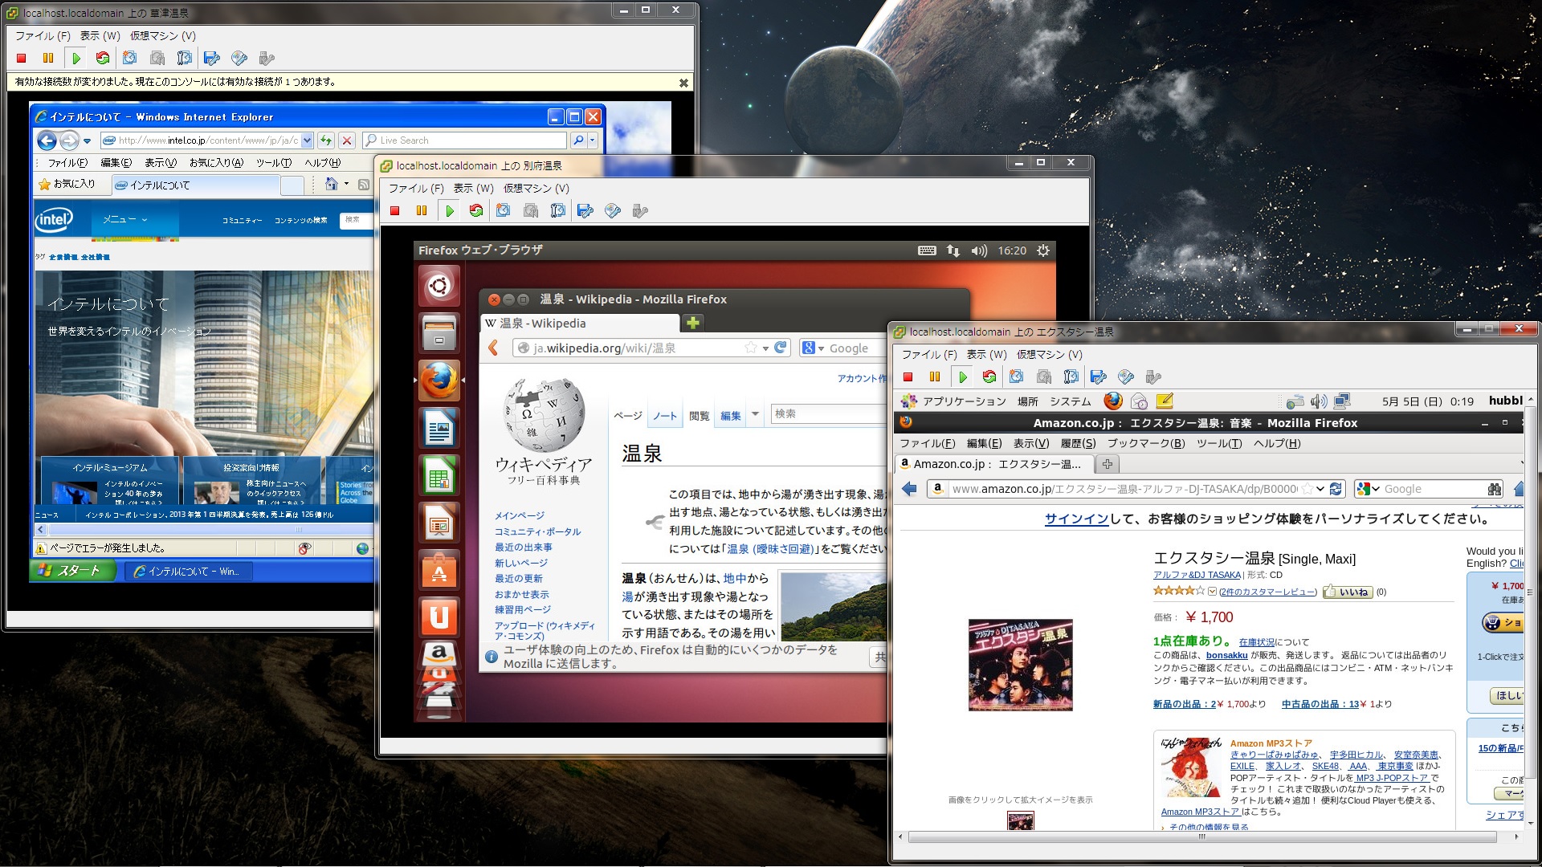Open LibreOffice Writer from Ubuntu launcher
Viewport: 1542px width, 867px height.
[x=439, y=428]
